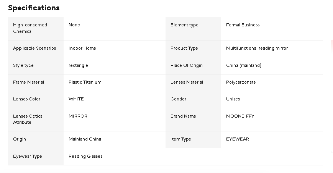
Task: Select the rectangle value
Action: pos(78,66)
